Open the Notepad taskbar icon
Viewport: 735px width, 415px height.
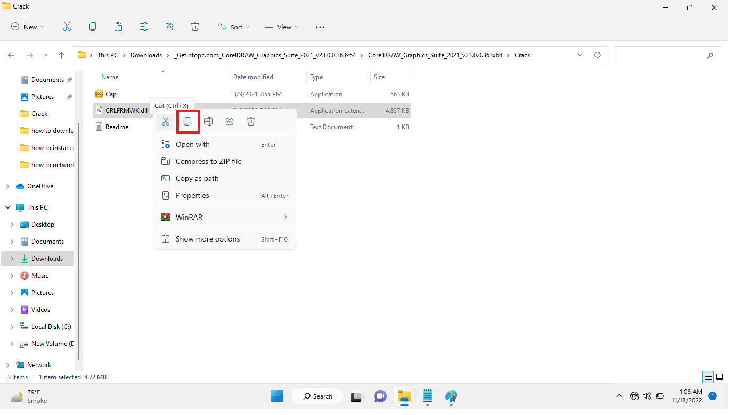(428, 396)
